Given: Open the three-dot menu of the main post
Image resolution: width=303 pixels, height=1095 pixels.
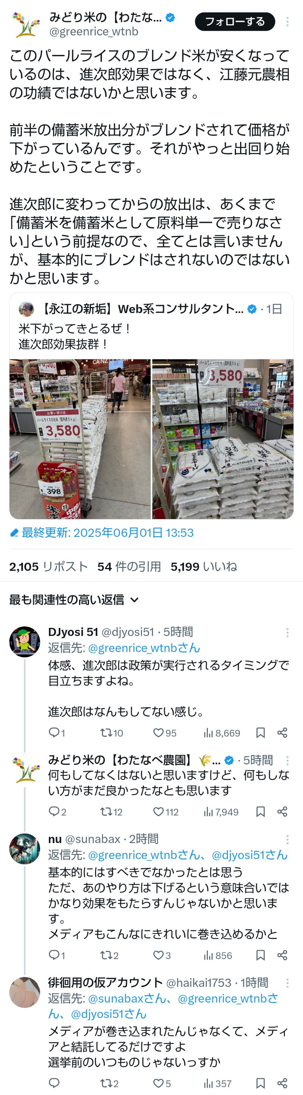Looking at the screenshot, I should pyautogui.click(x=287, y=22).
